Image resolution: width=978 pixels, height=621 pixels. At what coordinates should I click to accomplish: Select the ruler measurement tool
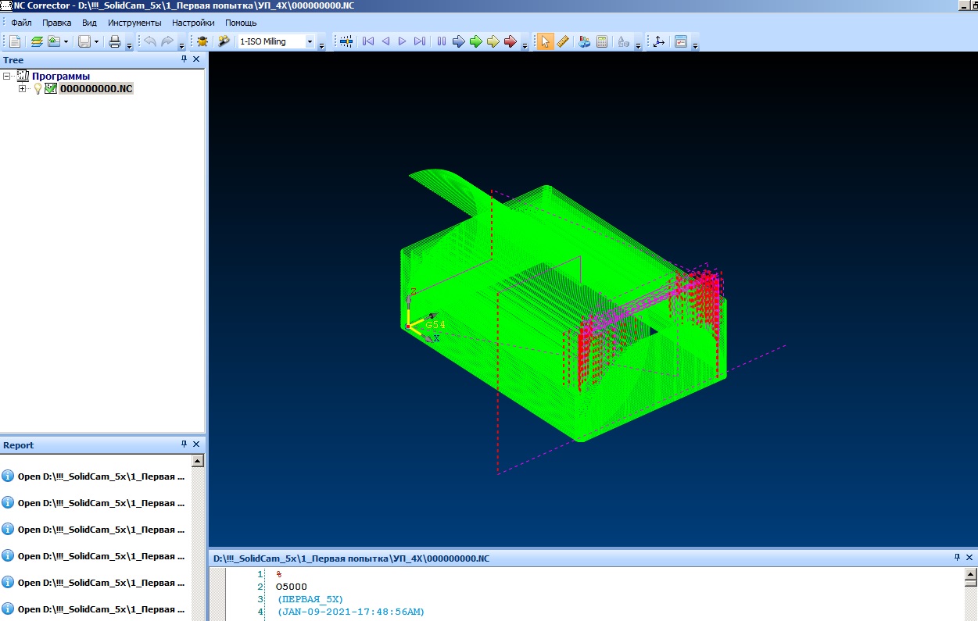coord(563,41)
